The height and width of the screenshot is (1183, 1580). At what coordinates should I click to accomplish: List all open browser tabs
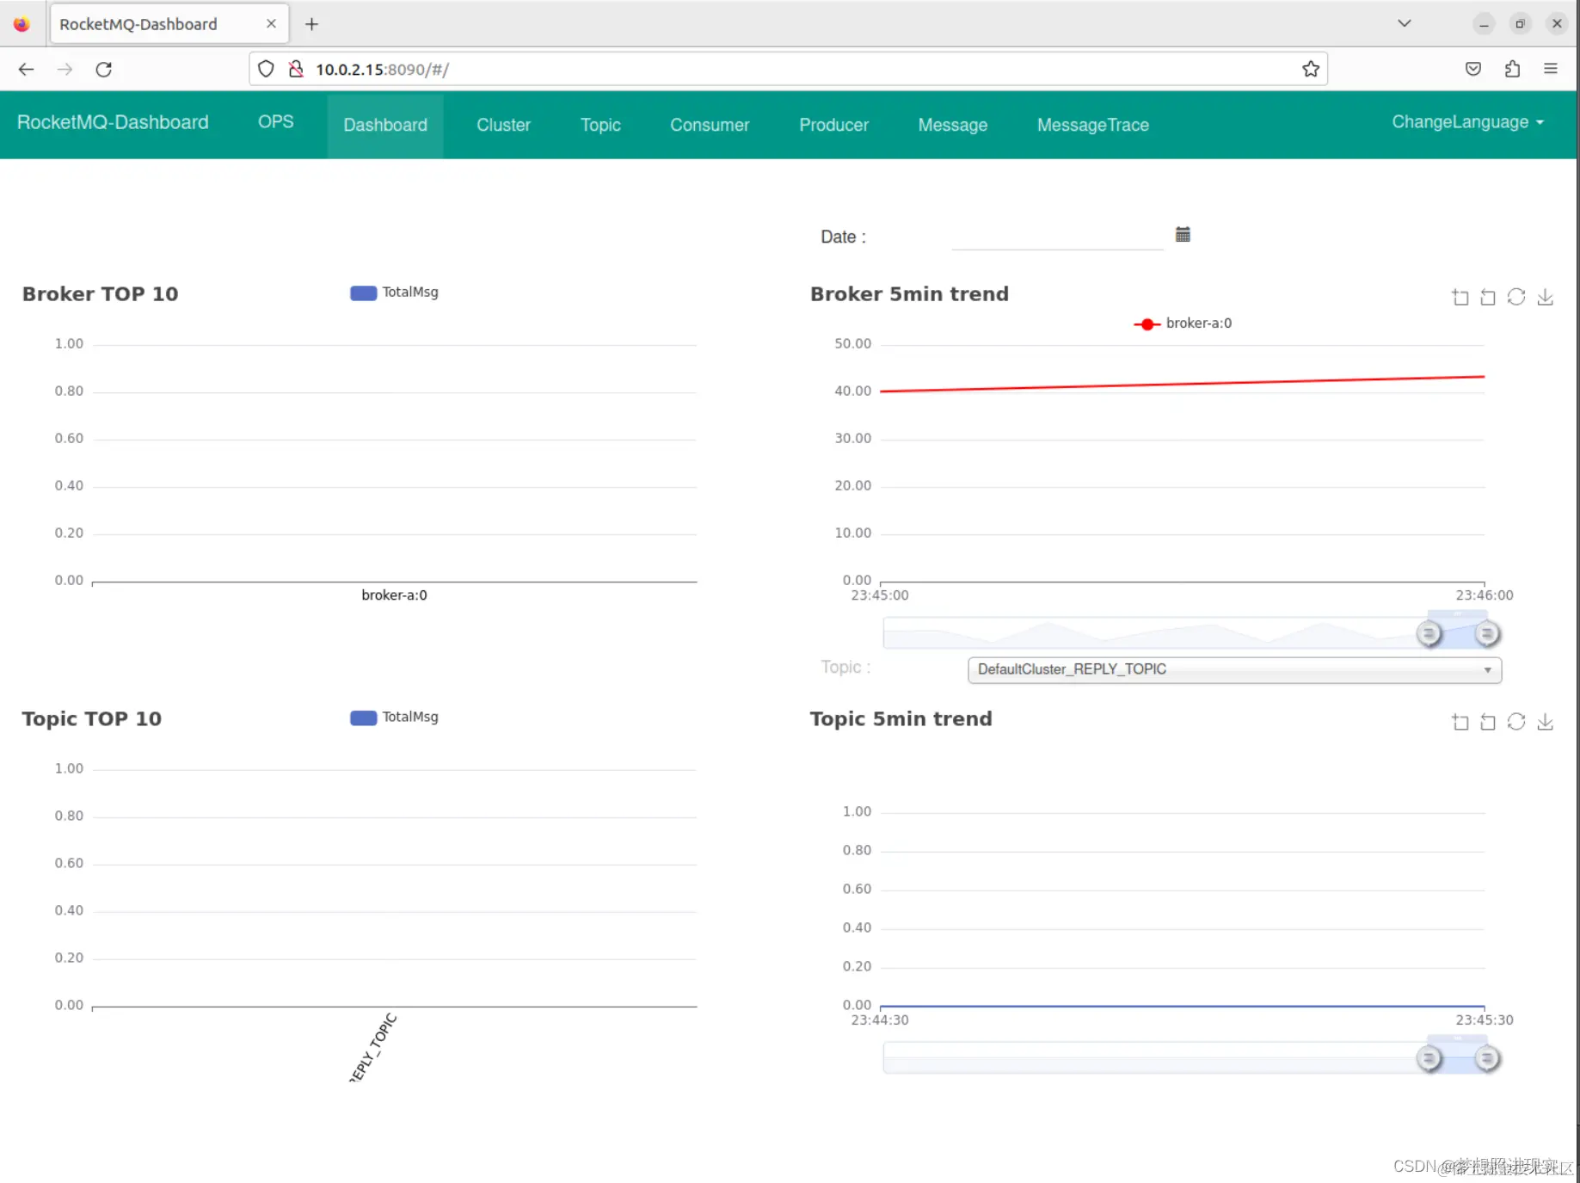[x=1405, y=23]
